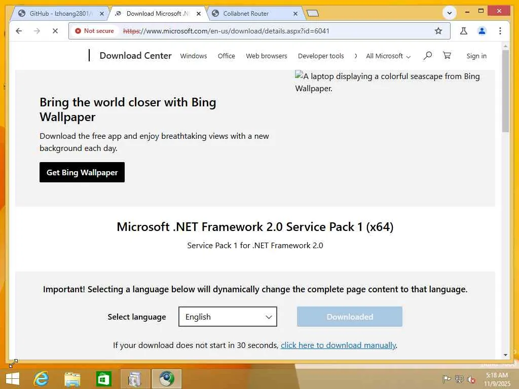
Task: Click the Sign in link
Action: [x=476, y=56]
